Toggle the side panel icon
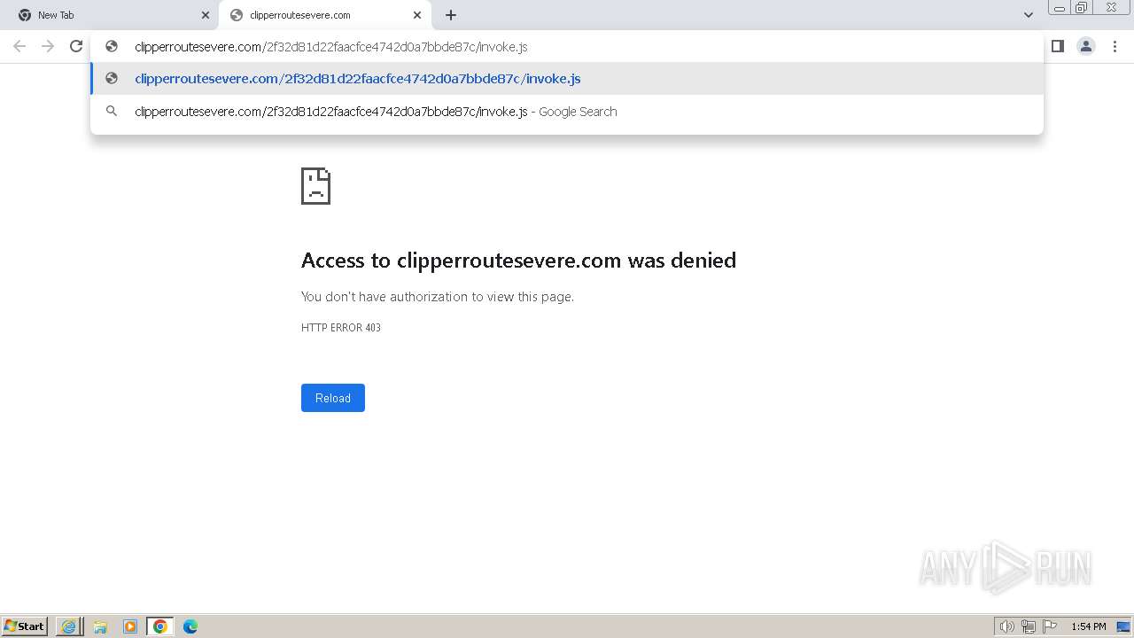Screen dimensions: 1134x638 pyautogui.click(x=1058, y=46)
